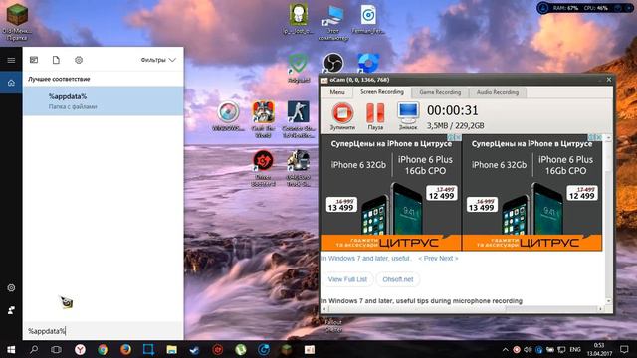Viewport: 637px width, 358px height.
Task: Open Этот компьютер desktop shortcut
Action: pos(333,22)
